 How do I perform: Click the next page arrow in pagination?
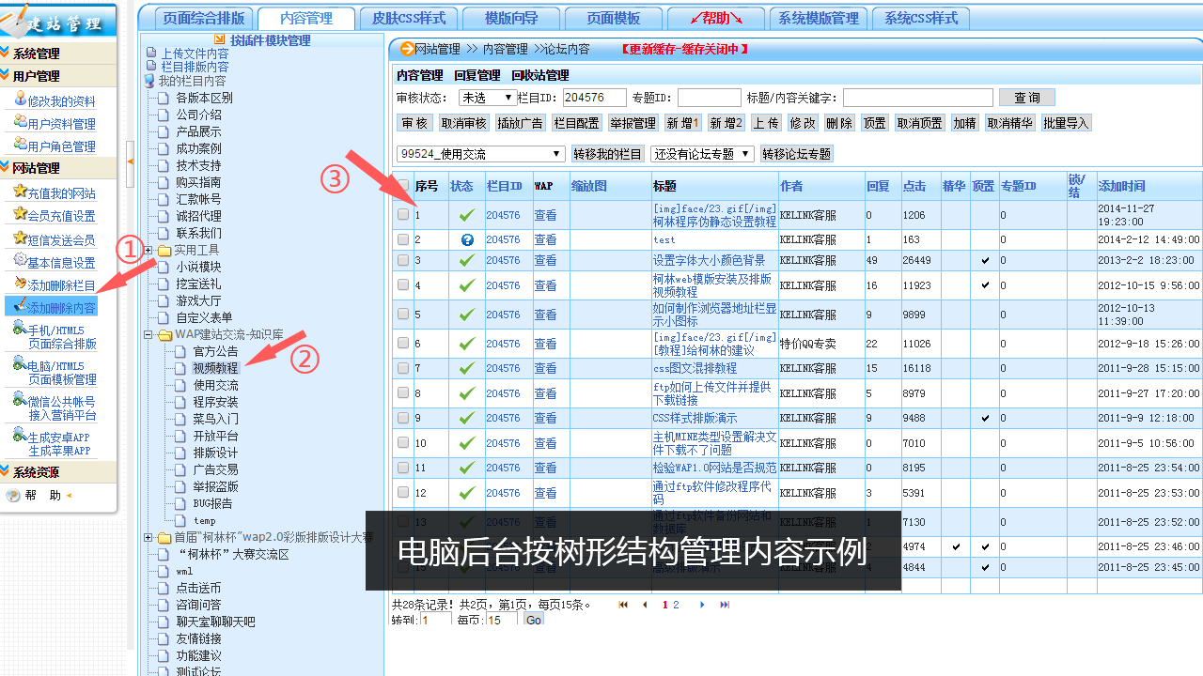[702, 606]
